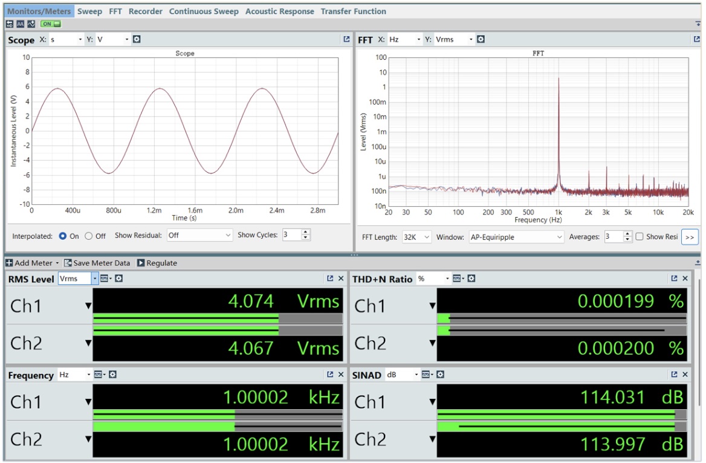Click Save Meter Data button
Screen dimensions: 706x463
point(97,262)
